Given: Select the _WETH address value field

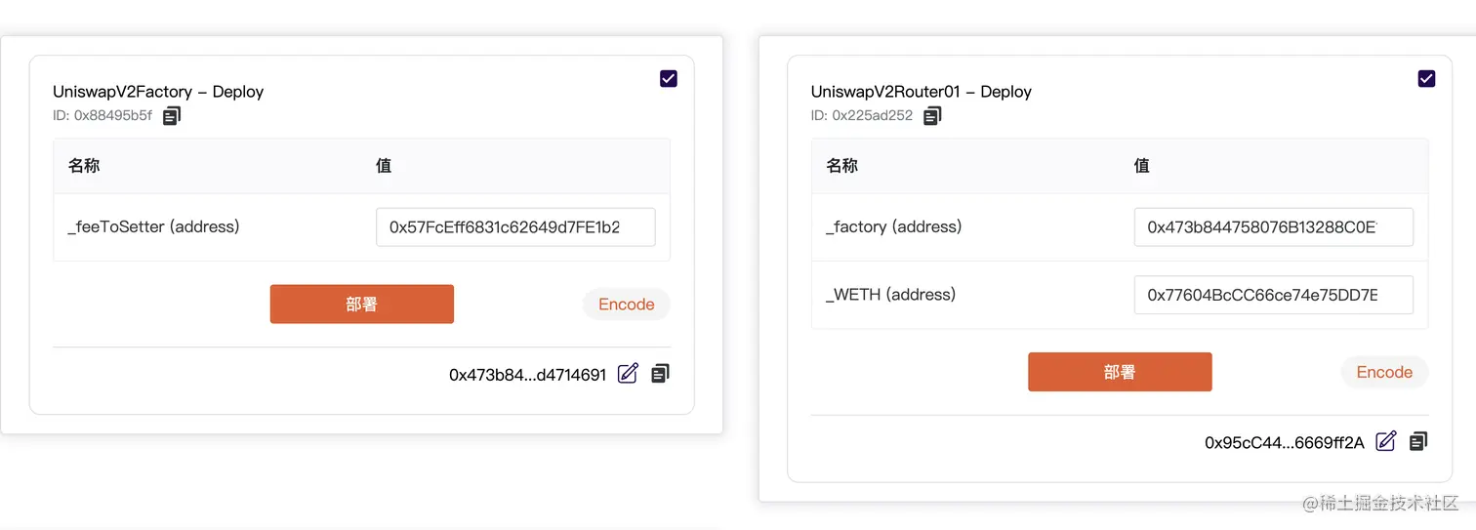Looking at the screenshot, I should [1273, 295].
